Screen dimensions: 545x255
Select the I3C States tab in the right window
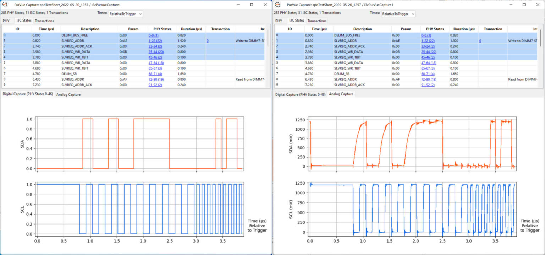tap(296, 21)
